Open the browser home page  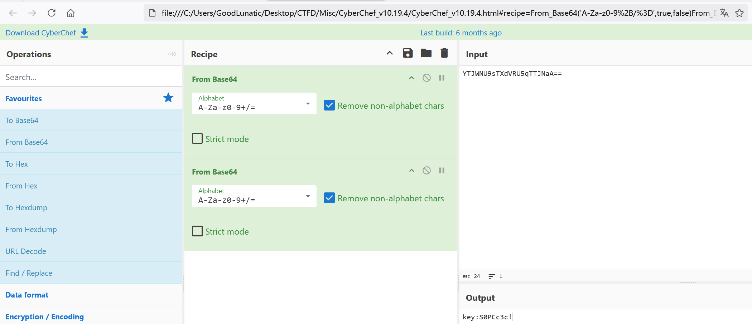[71, 13]
